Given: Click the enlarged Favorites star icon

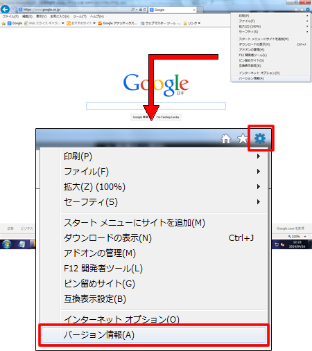Looking at the screenshot, I should coord(243,138).
